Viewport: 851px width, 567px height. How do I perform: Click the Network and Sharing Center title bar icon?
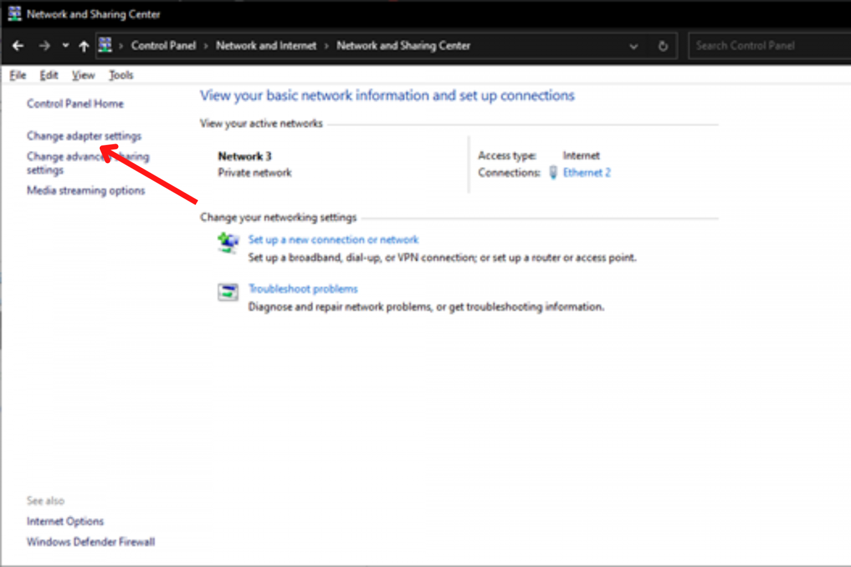(x=14, y=12)
